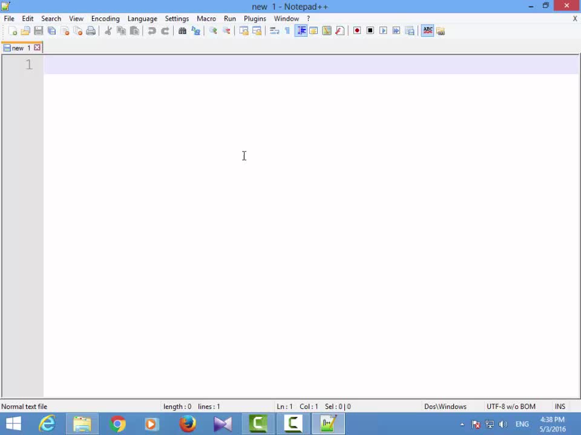Open the Language menu
The height and width of the screenshot is (435, 581).
coord(142,19)
